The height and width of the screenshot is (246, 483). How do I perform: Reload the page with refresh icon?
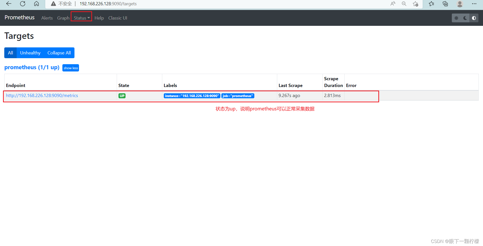tap(23, 4)
